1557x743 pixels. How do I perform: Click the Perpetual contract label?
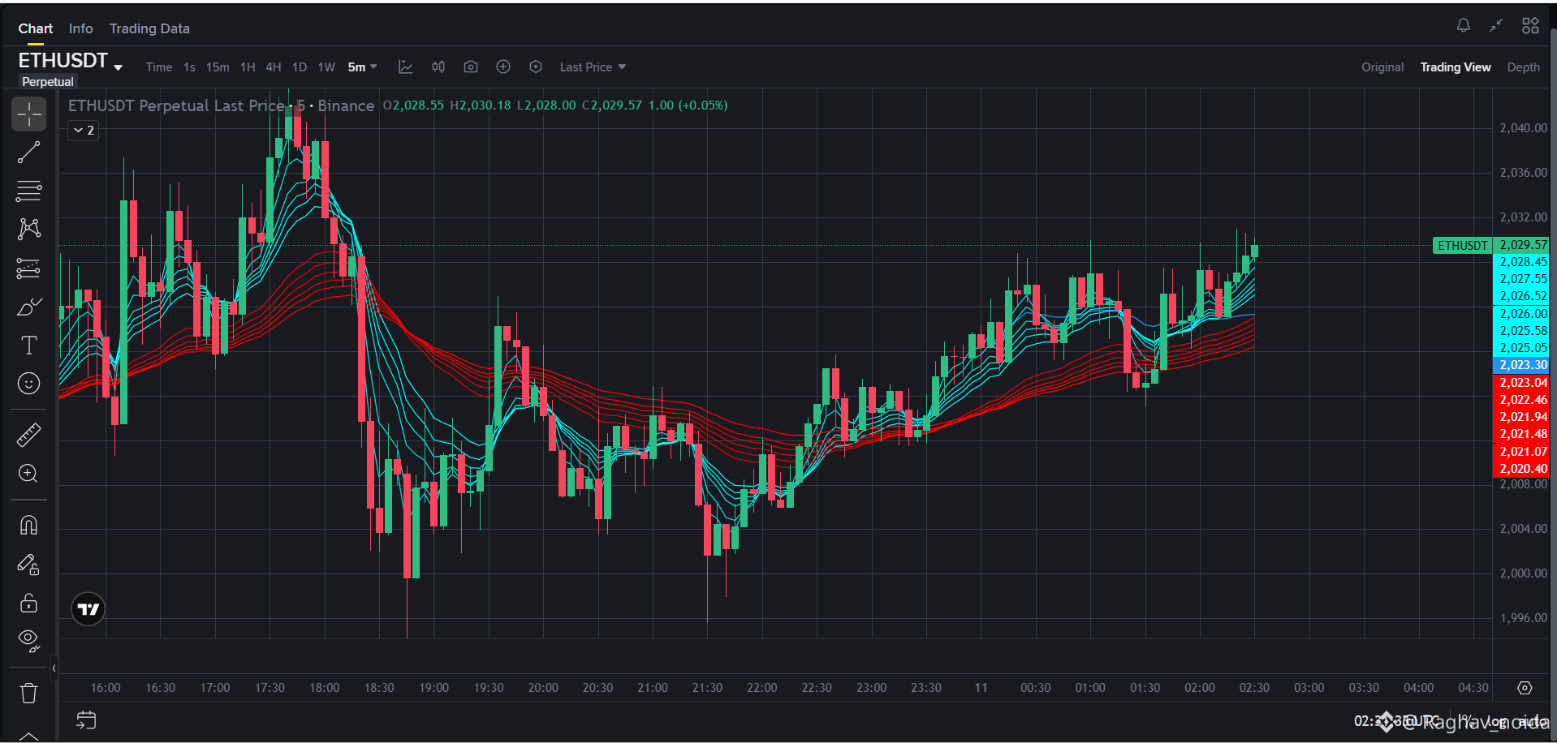coord(47,82)
